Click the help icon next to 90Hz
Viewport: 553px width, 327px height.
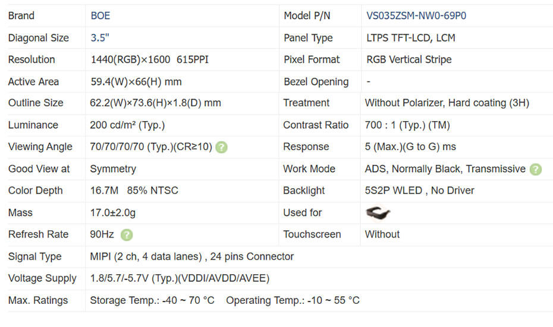tap(126, 234)
